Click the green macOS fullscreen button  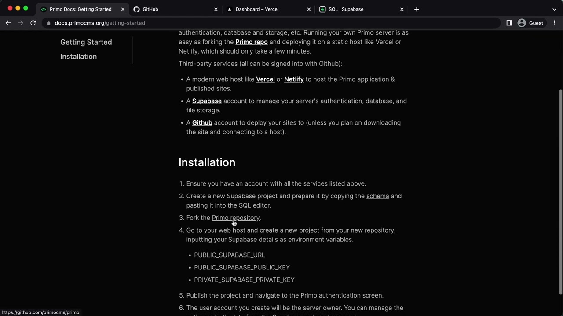26,8
